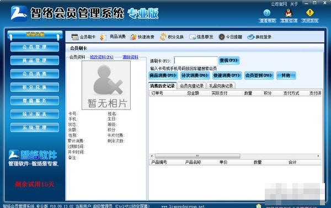Viewport: 331px width, 208px height.
Task: Click 积分 column header in history table
Action: pos(268,93)
